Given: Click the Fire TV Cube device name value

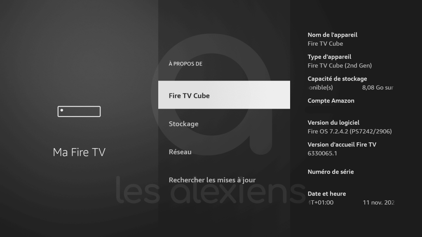Looking at the screenshot, I should coord(325,44).
